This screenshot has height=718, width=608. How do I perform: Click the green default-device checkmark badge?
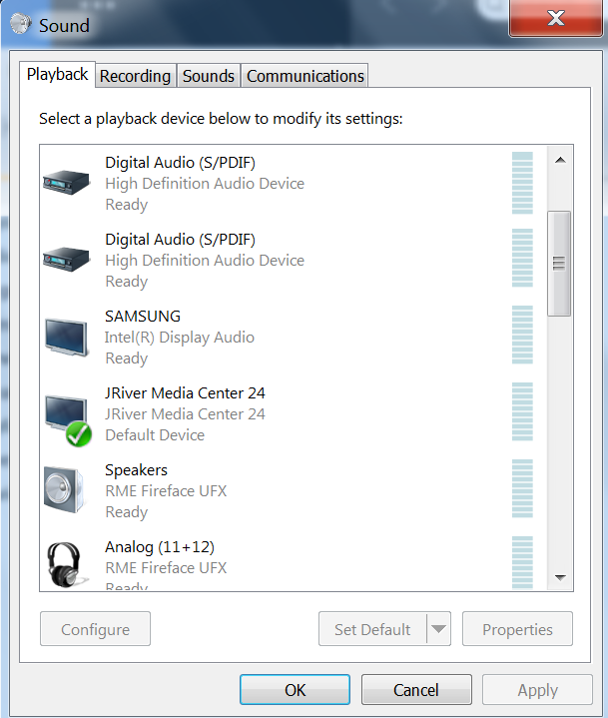78,434
